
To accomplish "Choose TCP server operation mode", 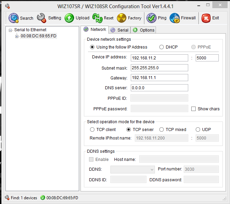I will (x=128, y=130).
